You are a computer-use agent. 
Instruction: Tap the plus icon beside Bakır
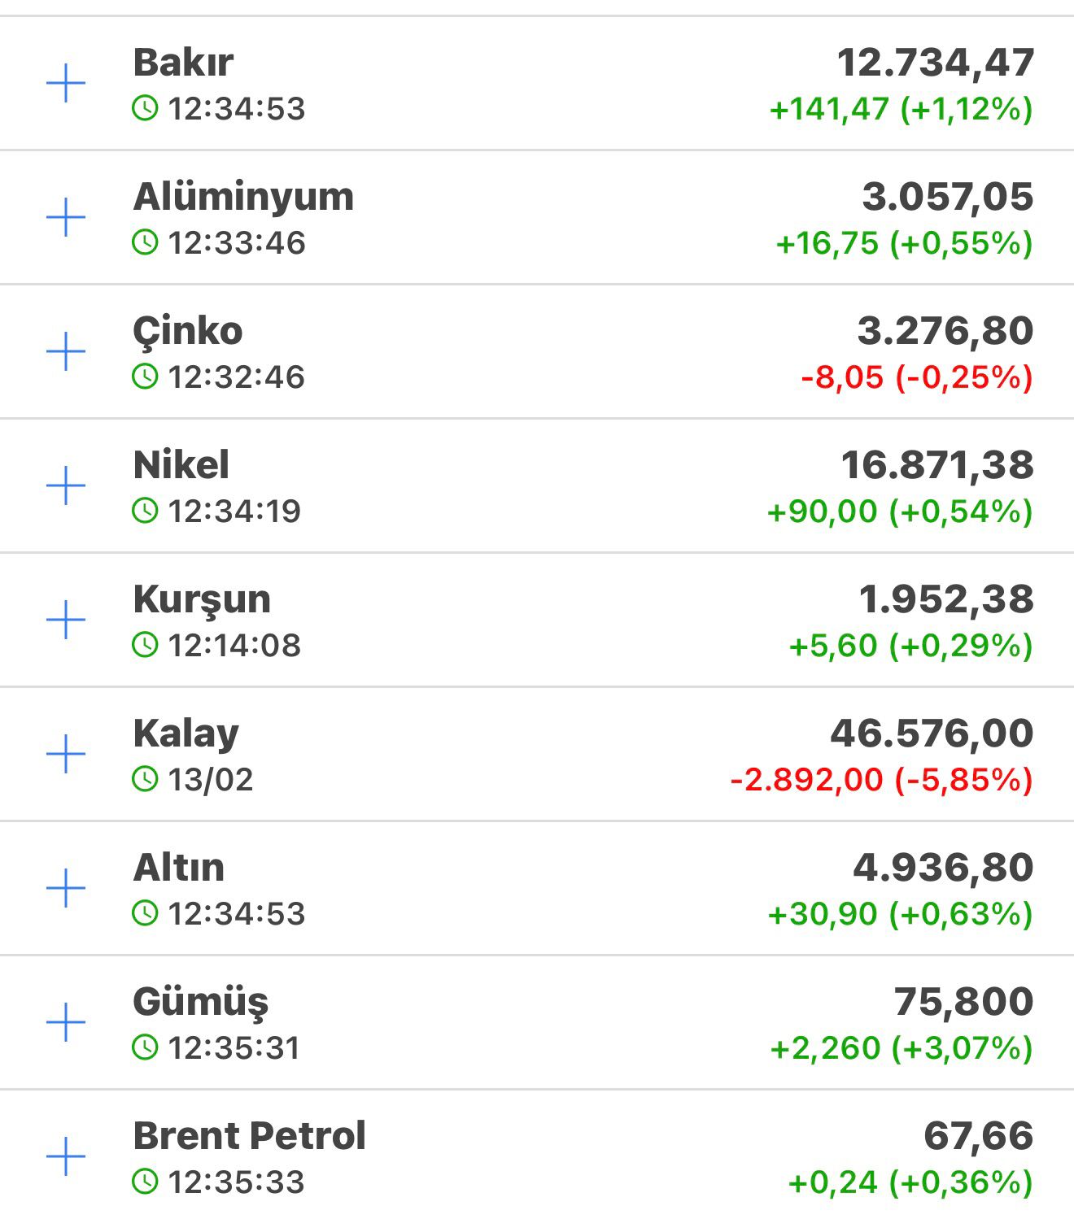click(66, 84)
